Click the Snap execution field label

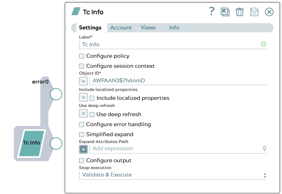pyautogui.click(x=95, y=168)
